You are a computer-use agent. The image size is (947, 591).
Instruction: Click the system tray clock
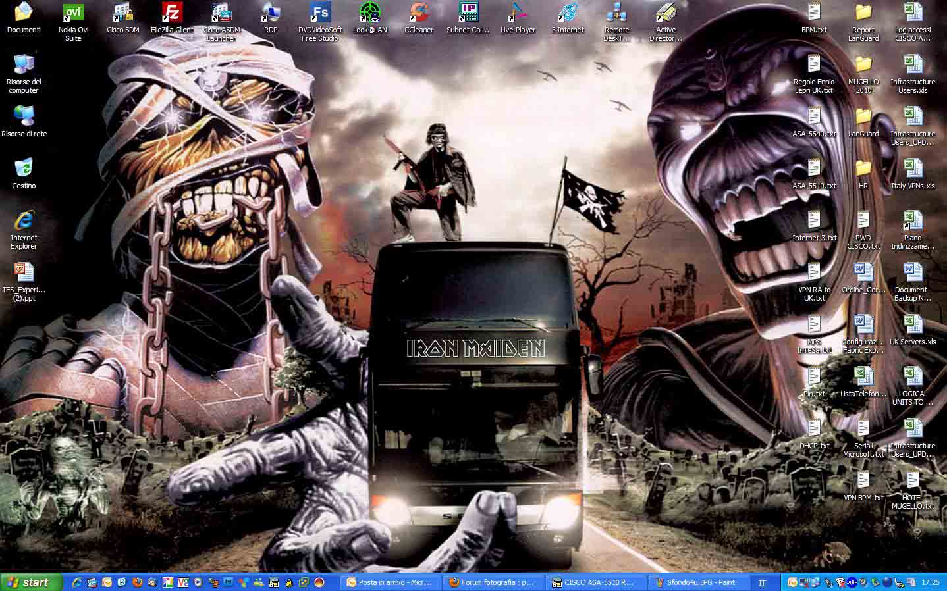(x=931, y=582)
